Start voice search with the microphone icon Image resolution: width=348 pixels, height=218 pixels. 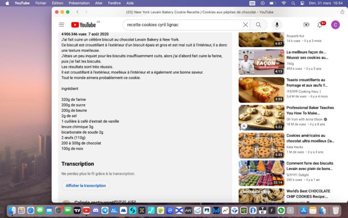coord(277,25)
